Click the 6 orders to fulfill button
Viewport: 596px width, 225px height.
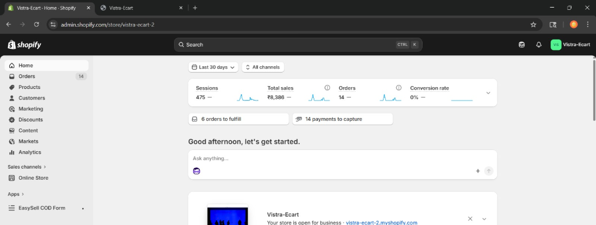click(239, 119)
